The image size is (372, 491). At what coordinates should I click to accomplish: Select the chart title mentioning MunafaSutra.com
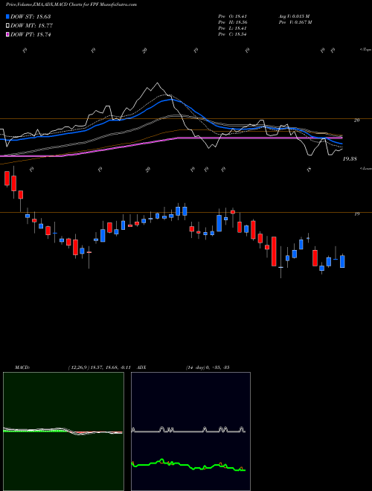pos(71,4)
